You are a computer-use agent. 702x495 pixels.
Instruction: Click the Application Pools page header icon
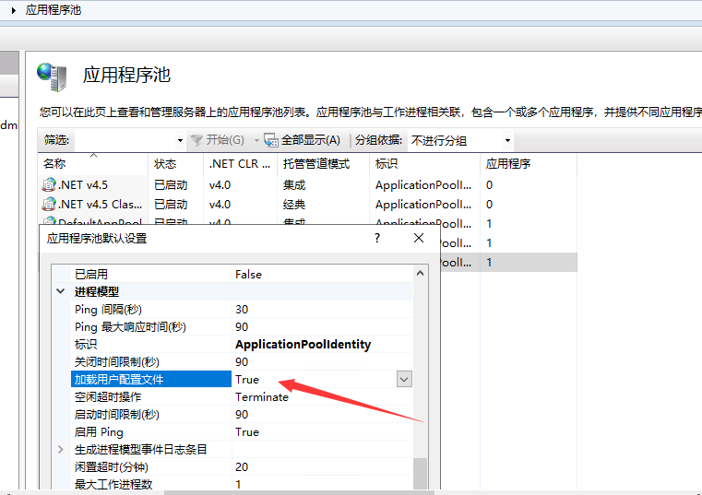[53, 77]
